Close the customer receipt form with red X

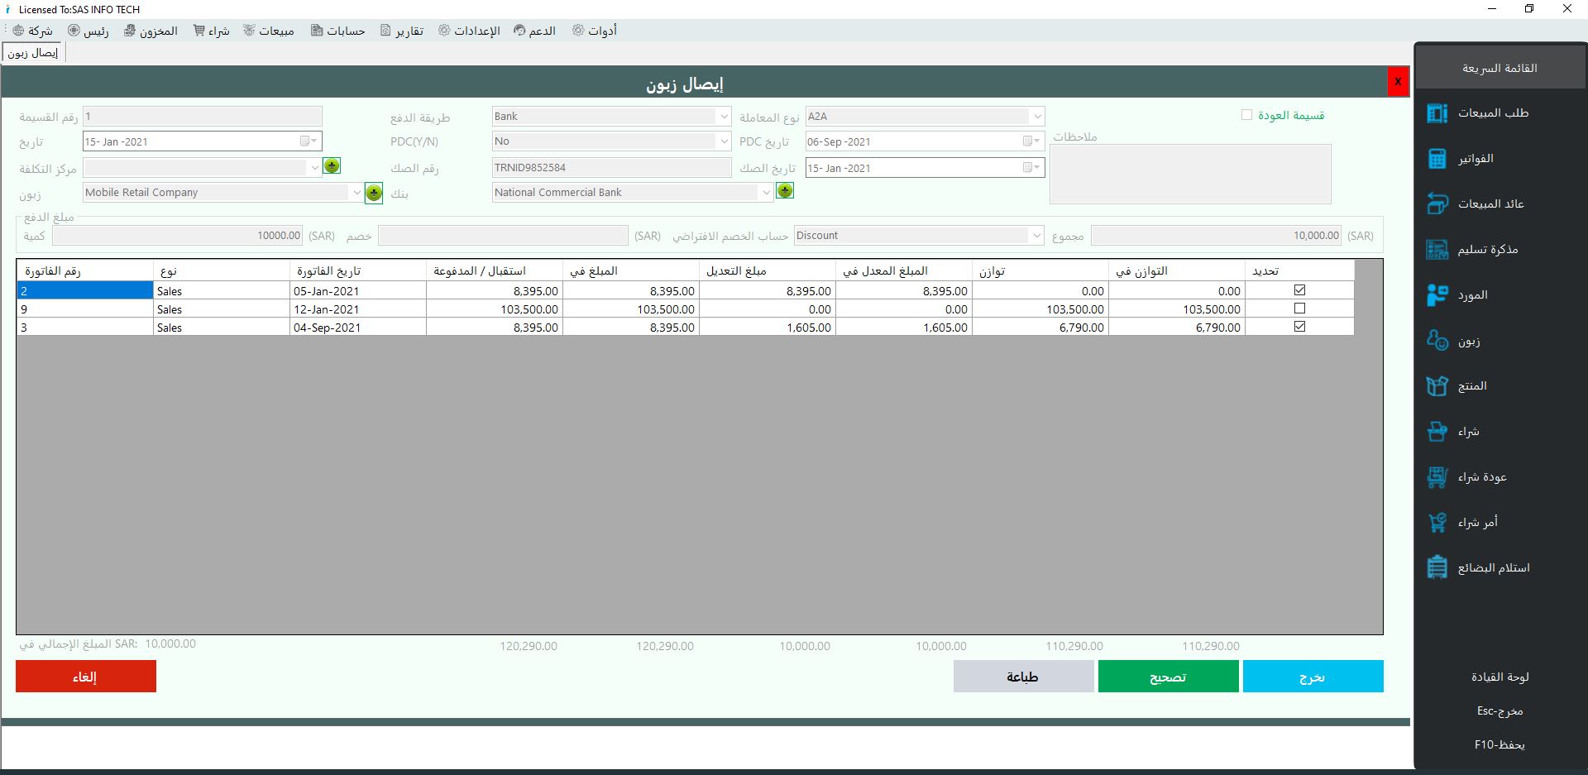point(1398,82)
